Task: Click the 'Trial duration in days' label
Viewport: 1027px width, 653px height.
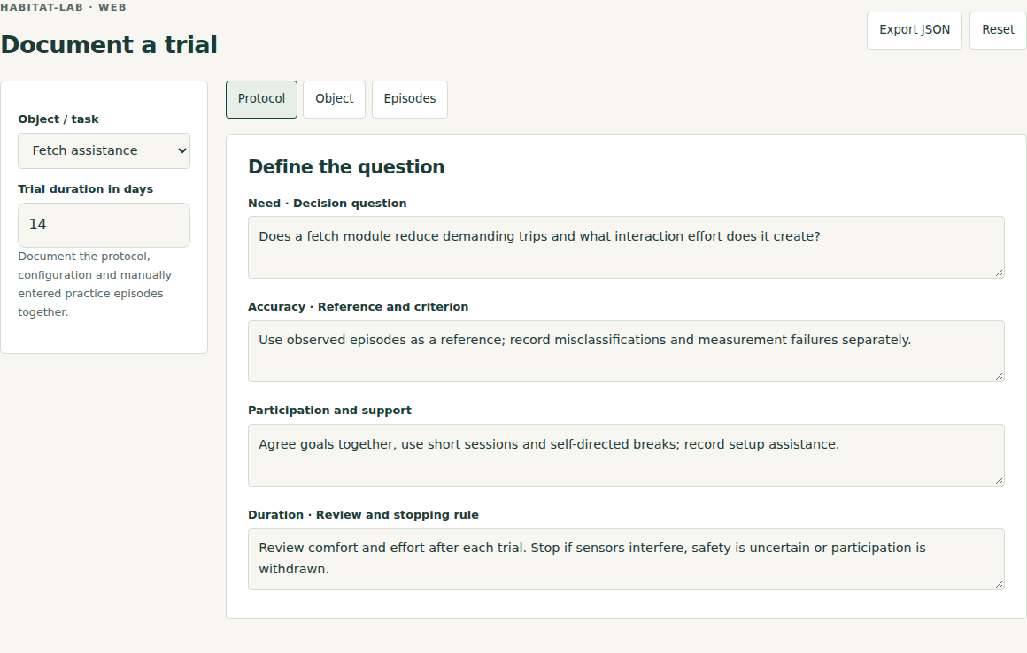Action: pyautogui.click(x=86, y=189)
